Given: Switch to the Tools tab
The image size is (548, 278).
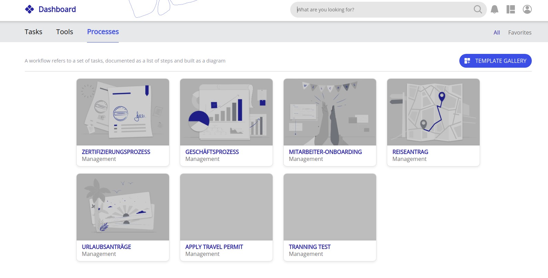Looking at the screenshot, I should coord(65,32).
